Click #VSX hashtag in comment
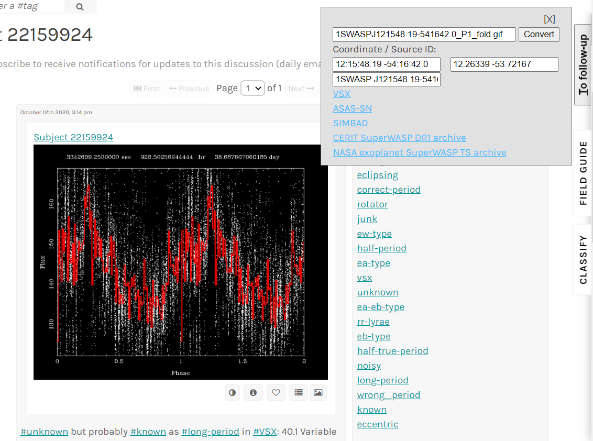The height and width of the screenshot is (441, 593). click(x=265, y=432)
